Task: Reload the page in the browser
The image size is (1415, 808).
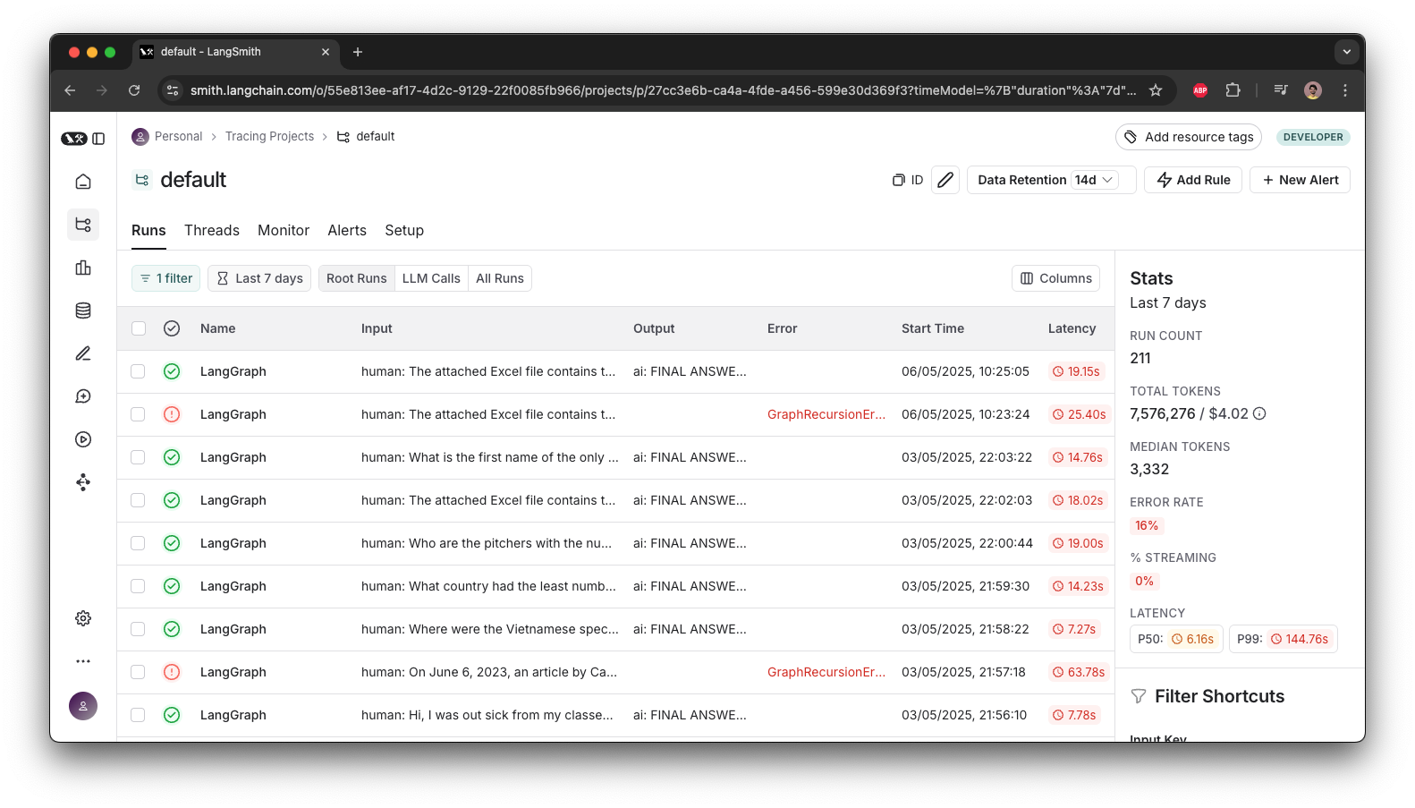Action: [134, 90]
